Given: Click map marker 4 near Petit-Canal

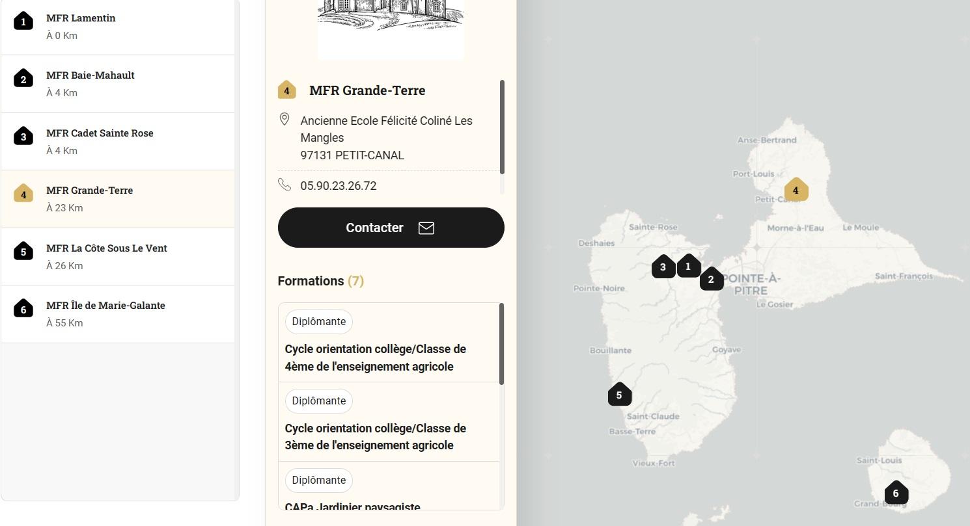Looking at the screenshot, I should tap(796, 190).
